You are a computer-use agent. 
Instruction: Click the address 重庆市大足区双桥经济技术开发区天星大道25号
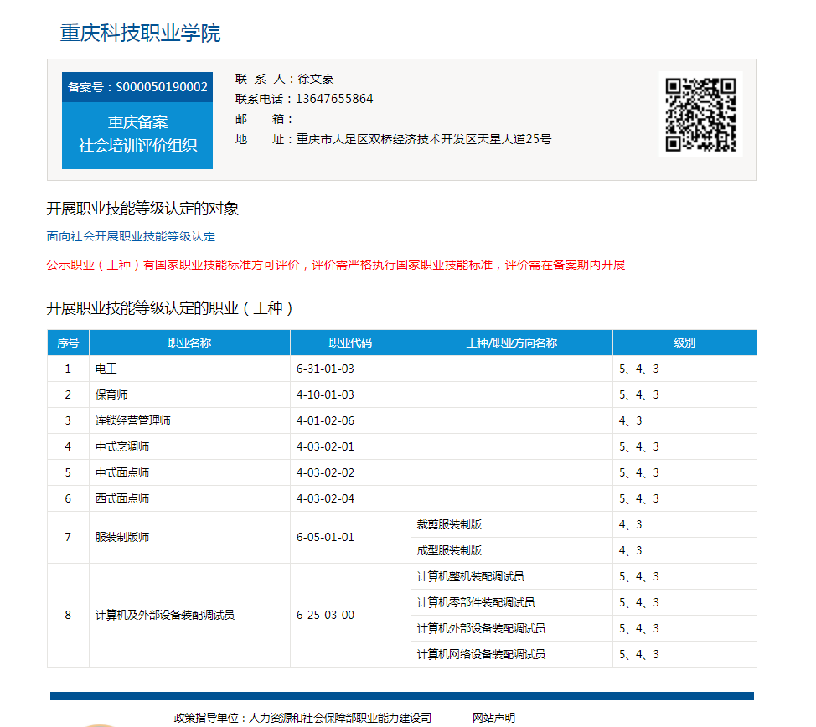[x=424, y=140]
